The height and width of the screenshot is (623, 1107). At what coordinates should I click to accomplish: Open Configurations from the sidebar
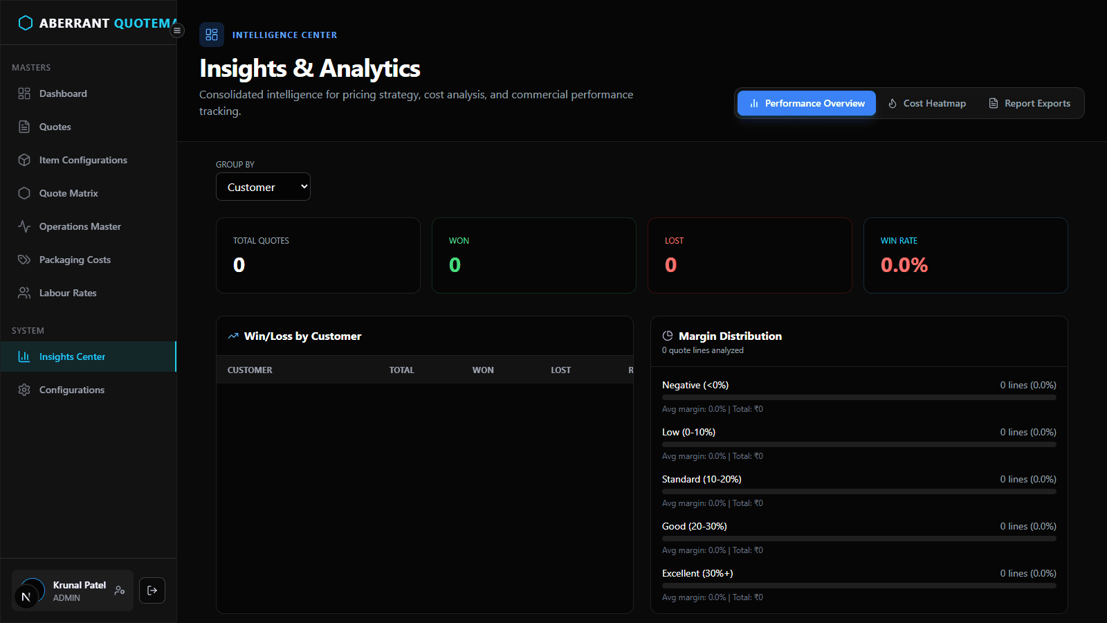tap(72, 390)
